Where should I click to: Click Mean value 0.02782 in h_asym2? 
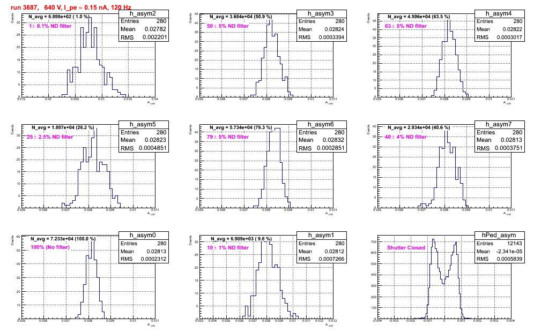155,29
